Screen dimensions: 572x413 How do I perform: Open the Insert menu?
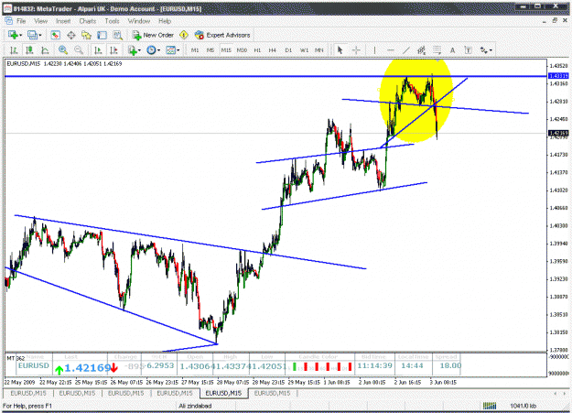pos(63,21)
